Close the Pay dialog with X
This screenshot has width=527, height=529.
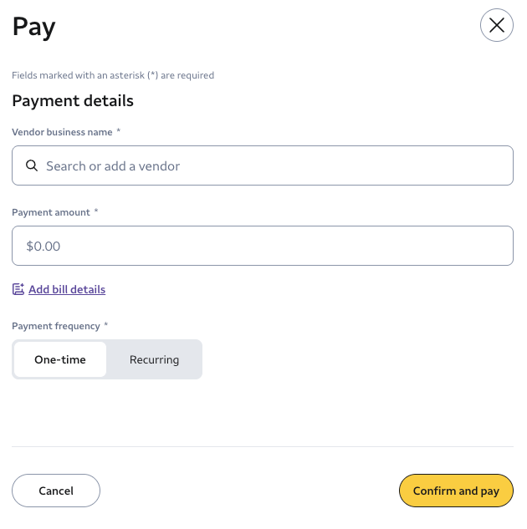(x=496, y=25)
